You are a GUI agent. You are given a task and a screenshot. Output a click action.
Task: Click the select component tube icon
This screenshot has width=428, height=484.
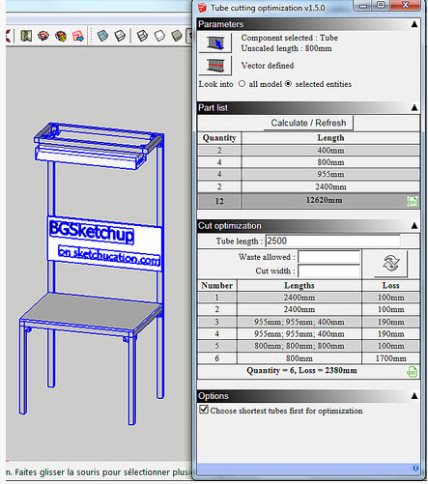pos(215,43)
